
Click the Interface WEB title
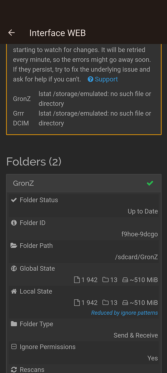click(x=57, y=33)
